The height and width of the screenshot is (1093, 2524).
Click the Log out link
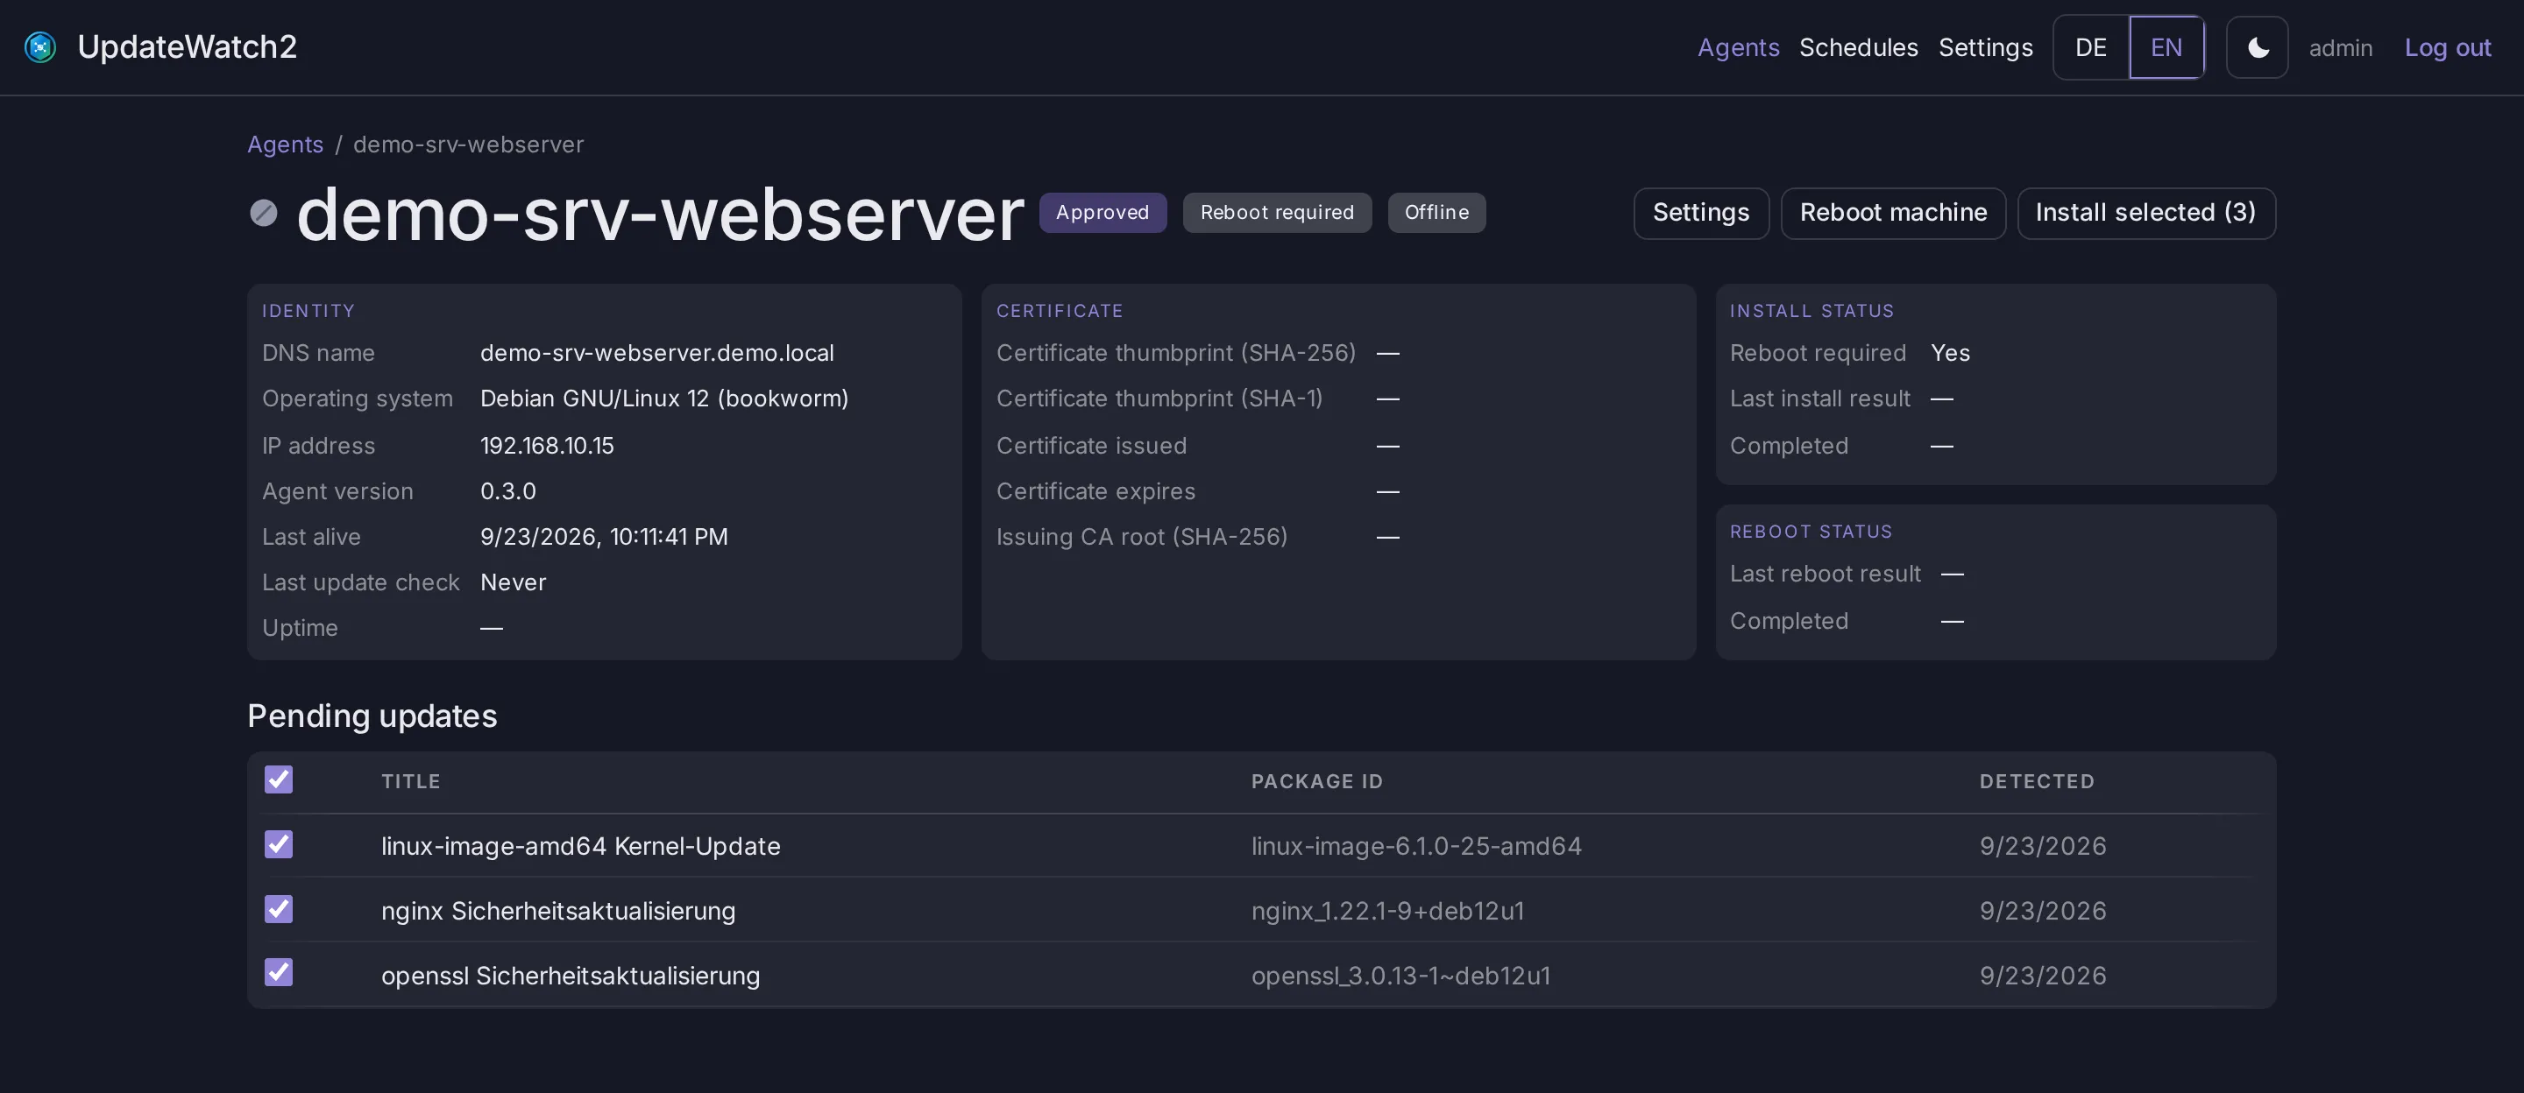2447,47
